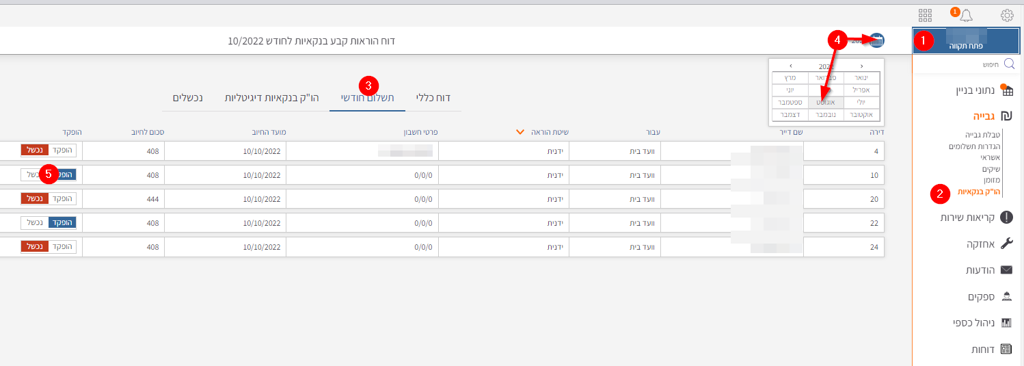Mark apartment 4 as הופקד

[x=62, y=150]
